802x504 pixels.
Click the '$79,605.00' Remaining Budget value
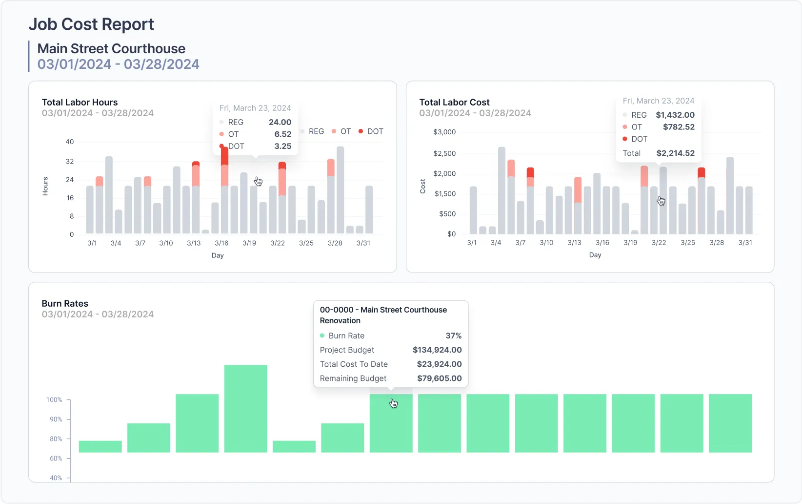439,378
